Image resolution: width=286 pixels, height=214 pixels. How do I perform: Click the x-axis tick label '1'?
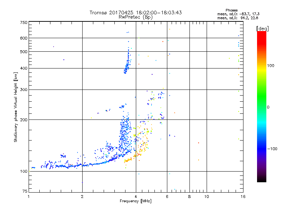click(29, 197)
